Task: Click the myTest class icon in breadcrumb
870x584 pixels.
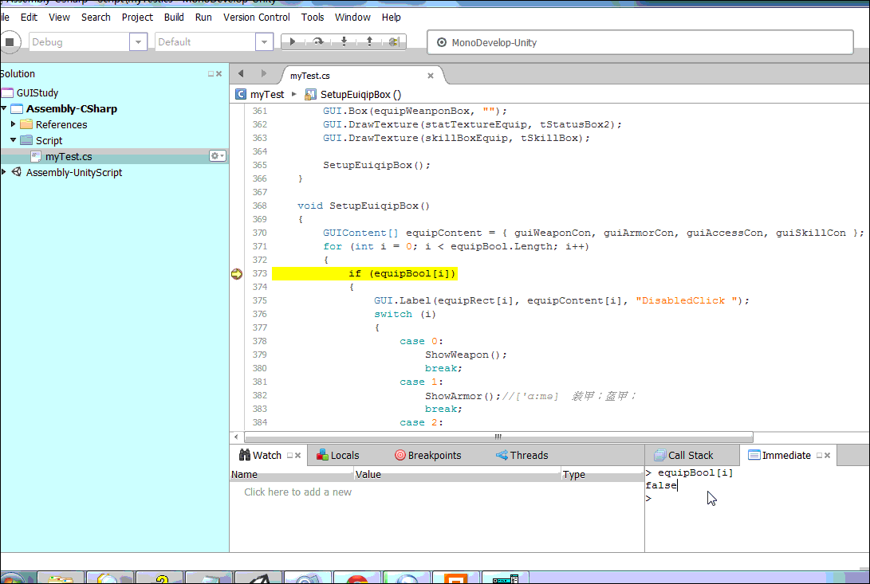Action: 240,94
